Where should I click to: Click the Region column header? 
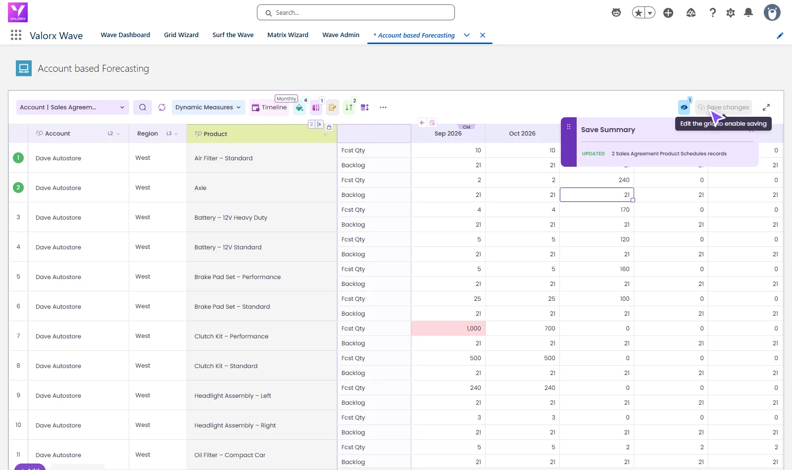[158, 134]
